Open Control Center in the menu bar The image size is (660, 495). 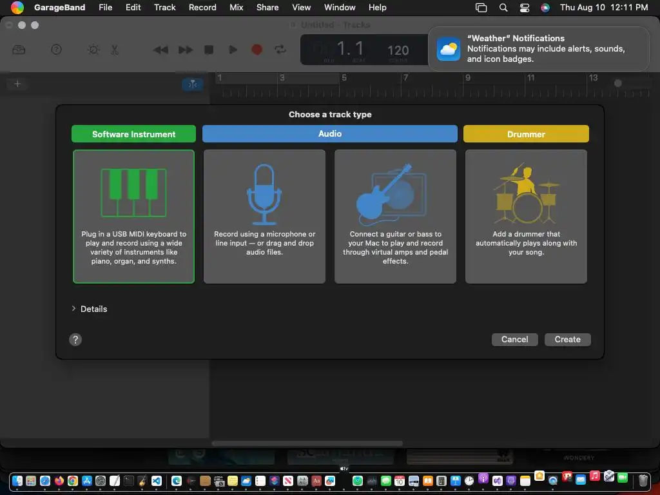(525, 8)
